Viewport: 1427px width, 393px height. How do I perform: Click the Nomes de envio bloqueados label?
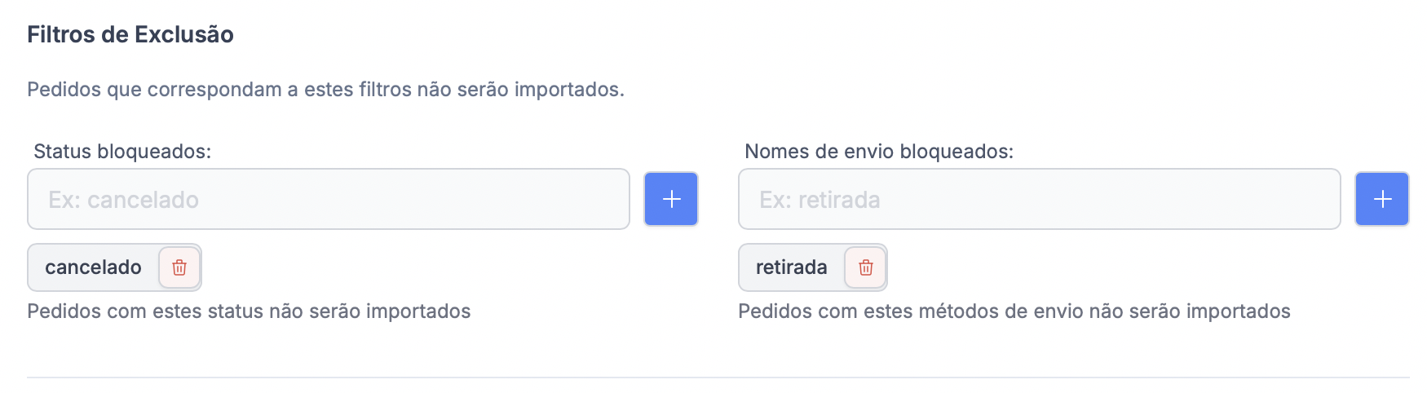pyautogui.click(x=879, y=152)
